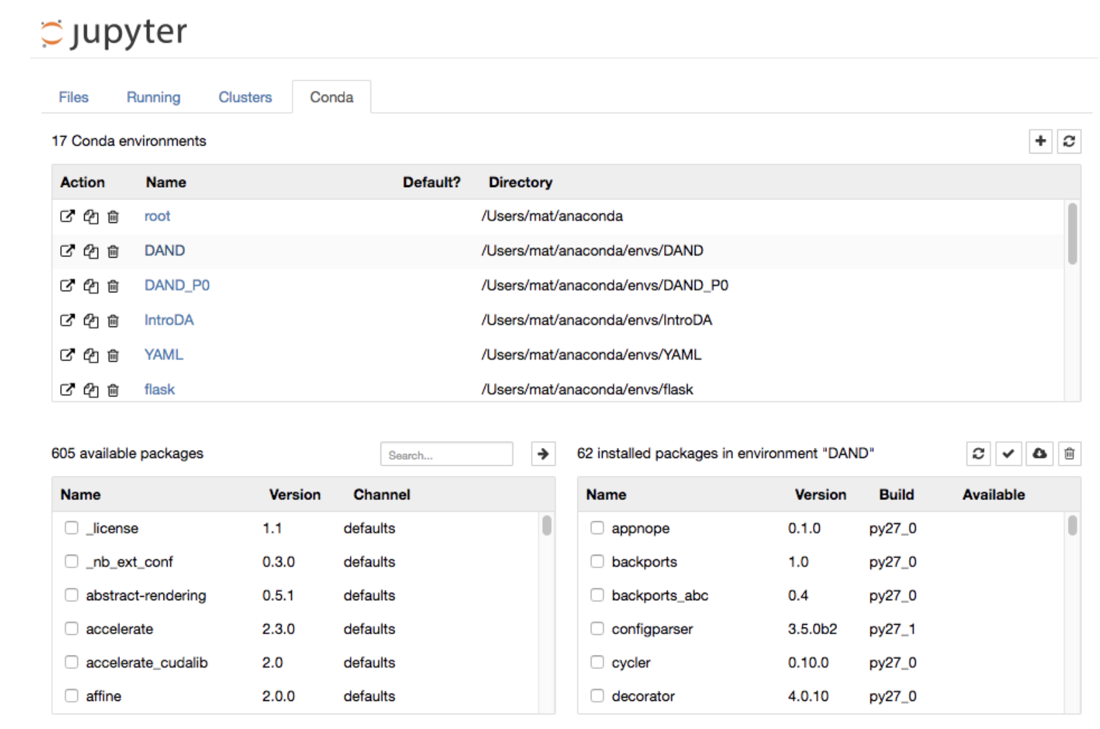The width and height of the screenshot is (1100, 729).
Task: Create a new Conda environment with plus icon
Action: click(x=1040, y=141)
